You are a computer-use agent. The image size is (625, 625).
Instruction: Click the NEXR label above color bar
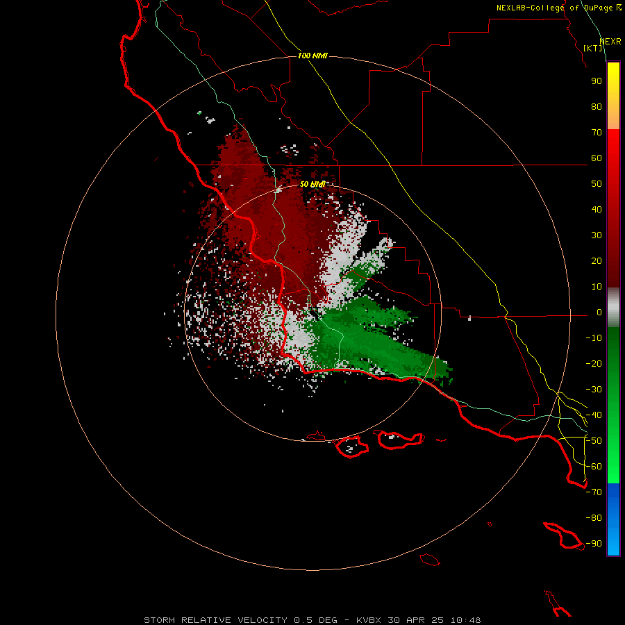tap(610, 42)
